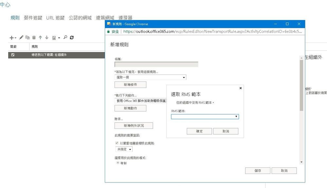The width and height of the screenshot is (327, 188).
Task: Click the 新增例外狀況 button
Action: (134, 126)
